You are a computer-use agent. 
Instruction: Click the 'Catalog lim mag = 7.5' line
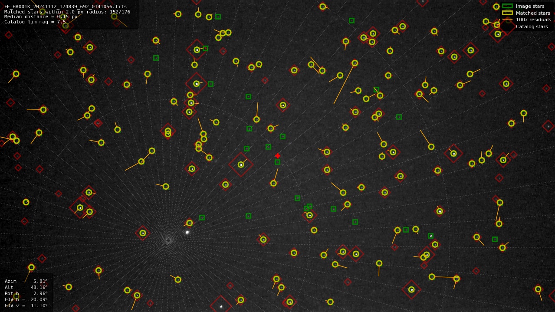(x=35, y=22)
